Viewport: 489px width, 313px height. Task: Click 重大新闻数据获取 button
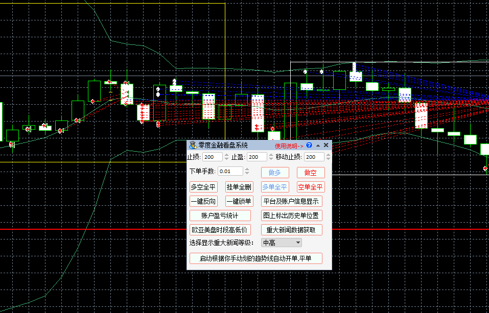(x=291, y=230)
